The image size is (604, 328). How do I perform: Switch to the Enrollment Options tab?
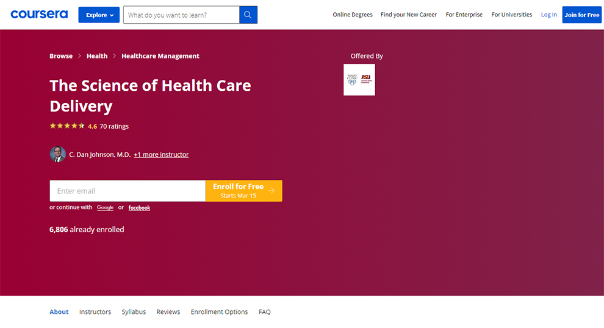[x=219, y=312]
